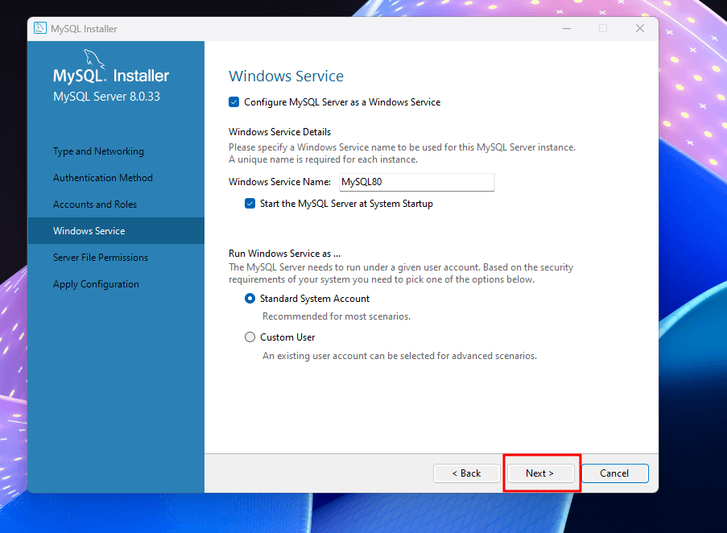Click the Windows Service page heading
Image resolution: width=727 pixels, height=533 pixels.
pyautogui.click(x=286, y=76)
